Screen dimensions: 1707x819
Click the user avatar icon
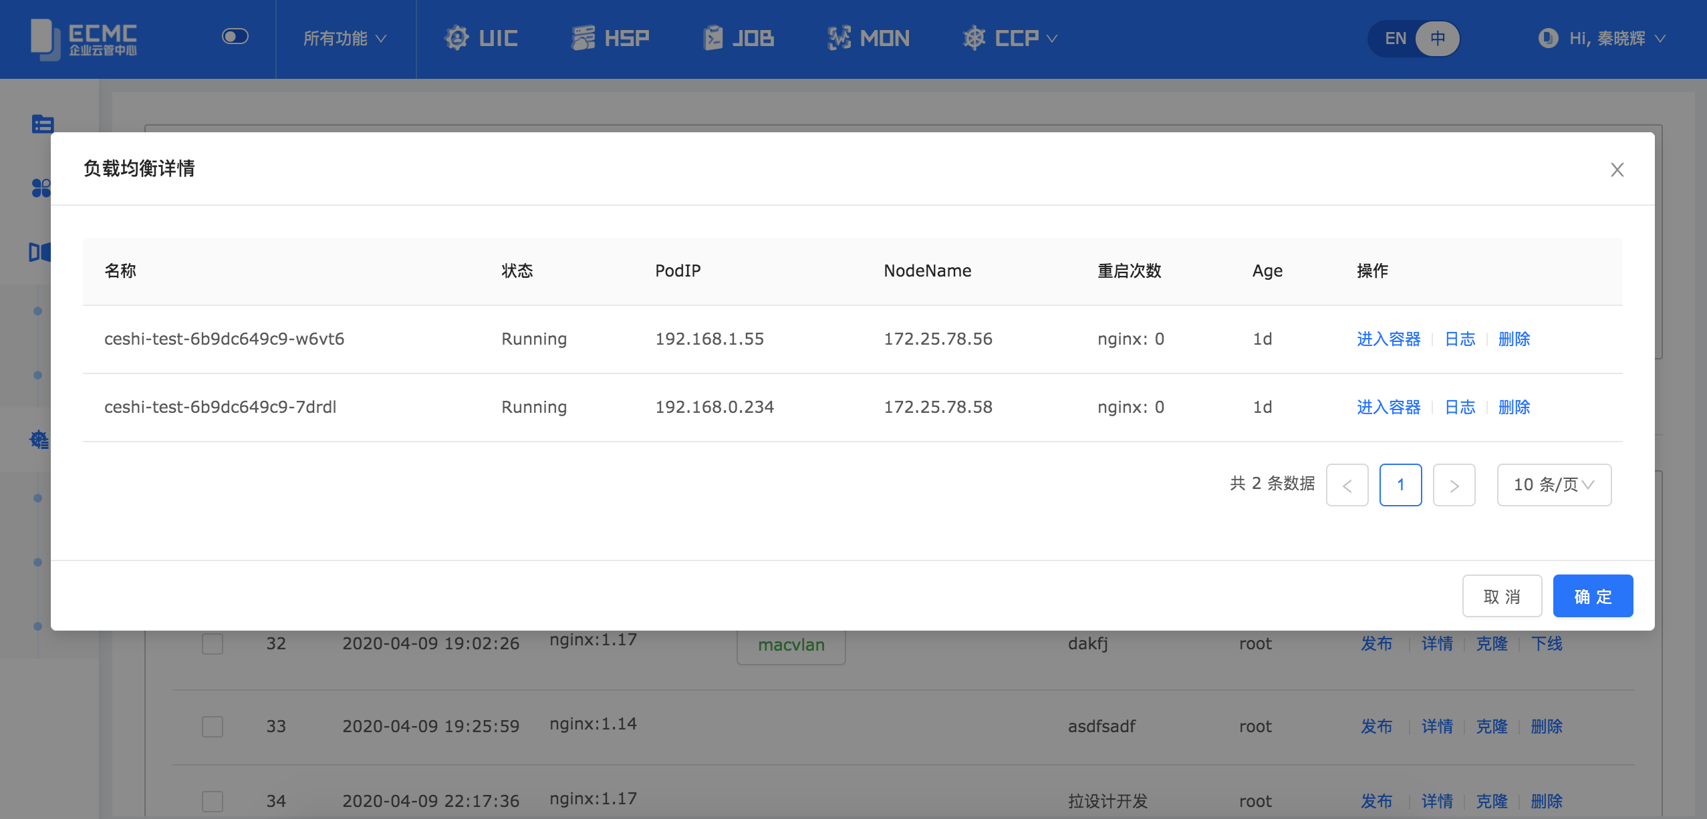[1548, 38]
